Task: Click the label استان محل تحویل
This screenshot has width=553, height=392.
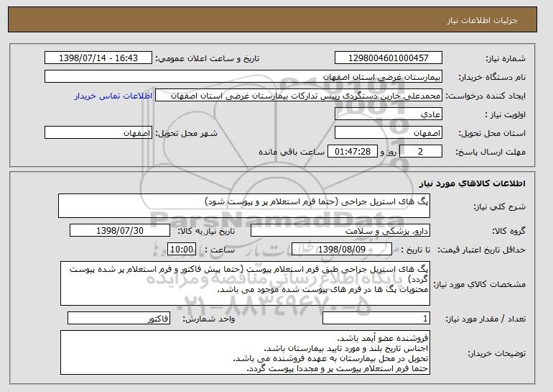Action: click(x=492, y=133)
